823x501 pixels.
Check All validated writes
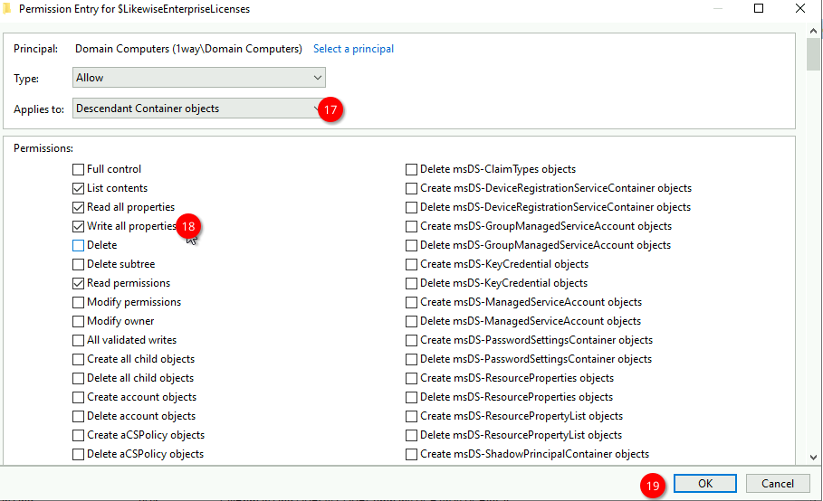coord(78,340)
